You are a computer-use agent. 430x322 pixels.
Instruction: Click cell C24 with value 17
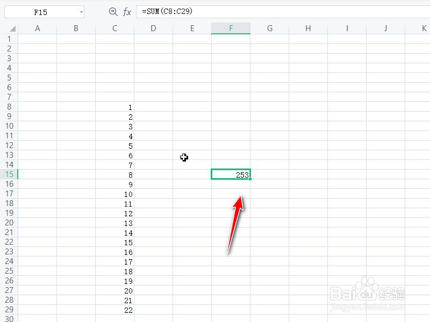(x=114, y=261)
